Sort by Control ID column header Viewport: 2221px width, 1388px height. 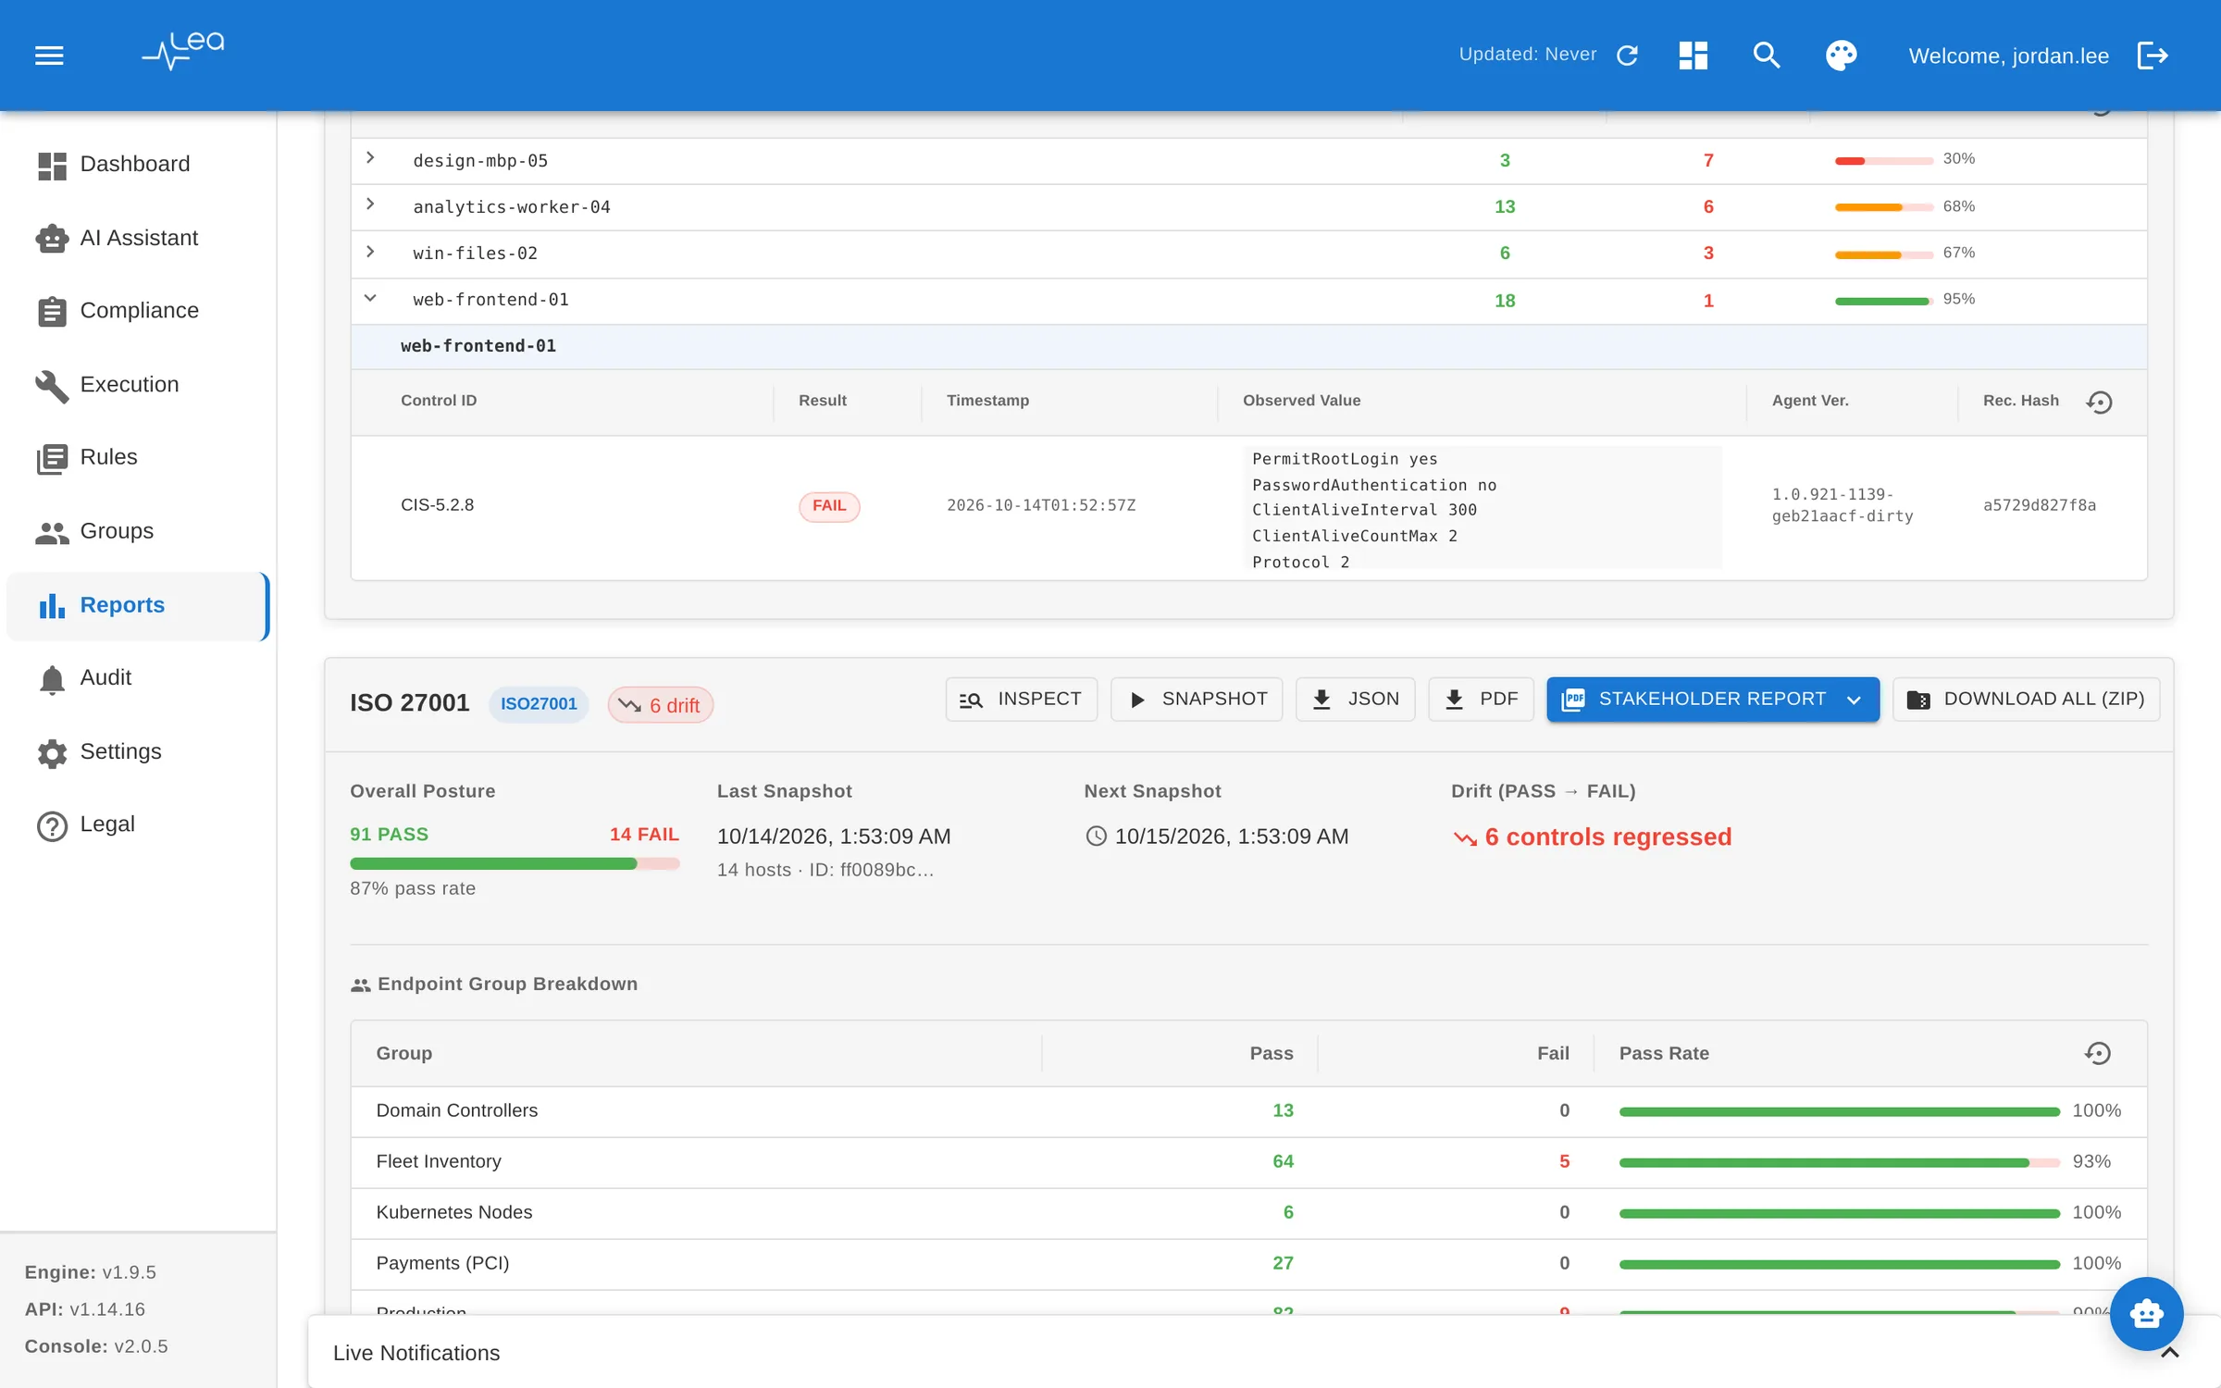coord(439,401)
